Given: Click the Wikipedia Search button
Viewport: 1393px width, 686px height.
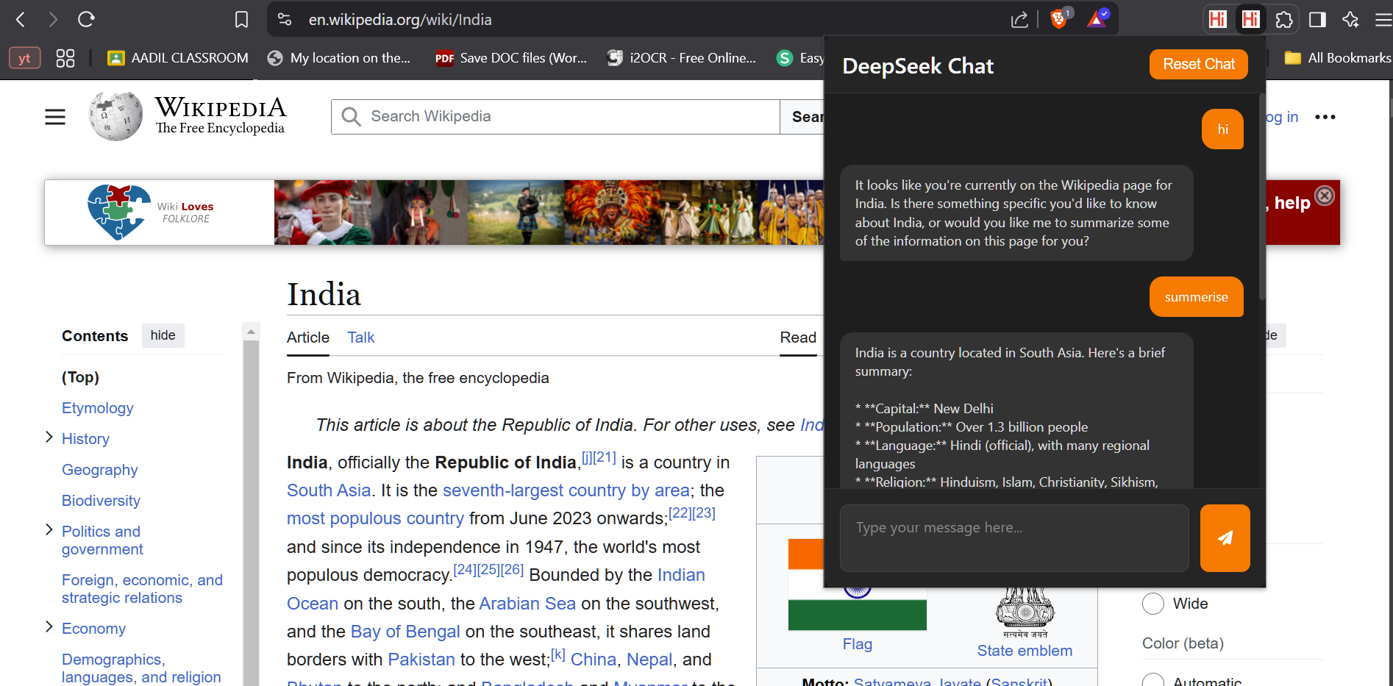Looking at the screenshot, I should [x=802, y=117].
